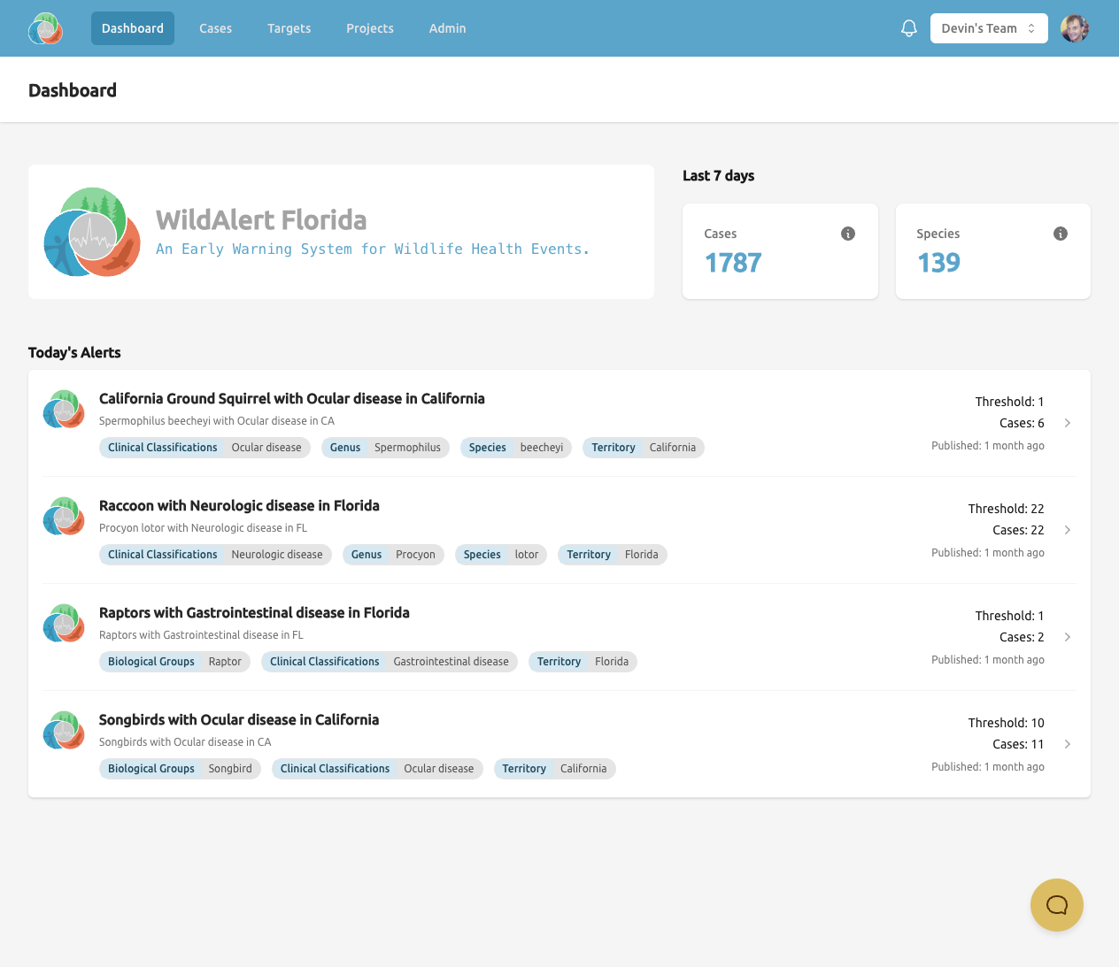Click the Genus Procyon tag

[393, 554]
